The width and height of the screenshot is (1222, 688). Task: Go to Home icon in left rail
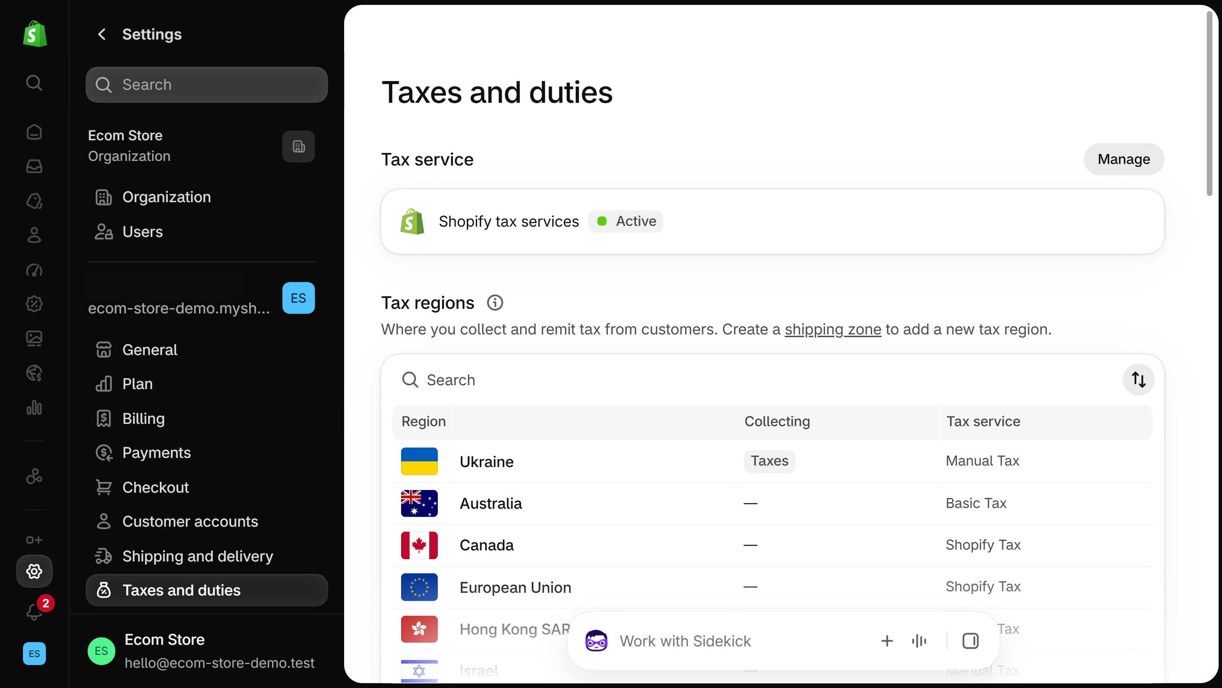(x=34, y=132)
